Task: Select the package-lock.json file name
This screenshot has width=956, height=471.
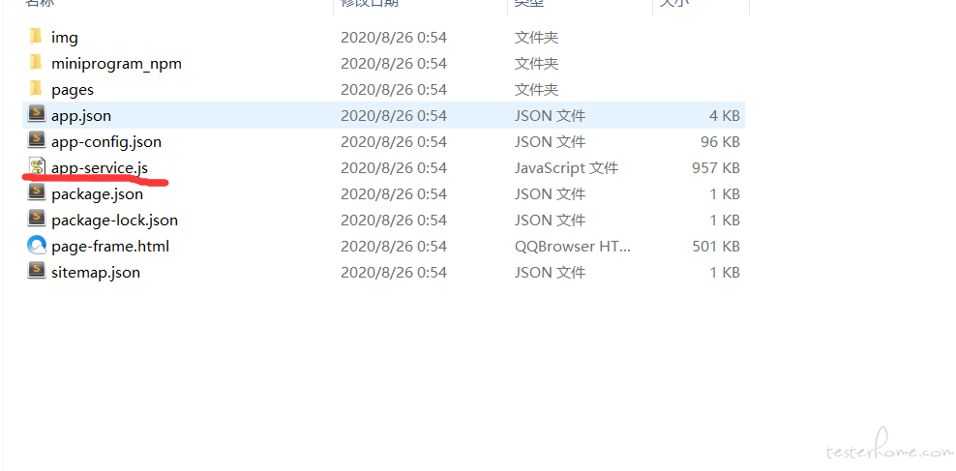Action: [114, 220]
